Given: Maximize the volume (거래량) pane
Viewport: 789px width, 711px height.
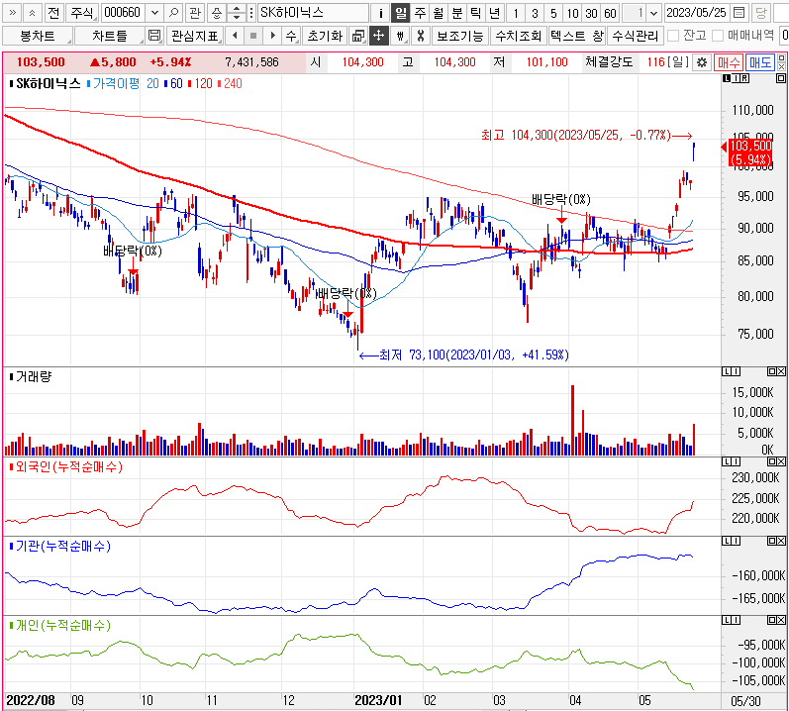Looking at the screenshot, I should click(x=772, y=371).
